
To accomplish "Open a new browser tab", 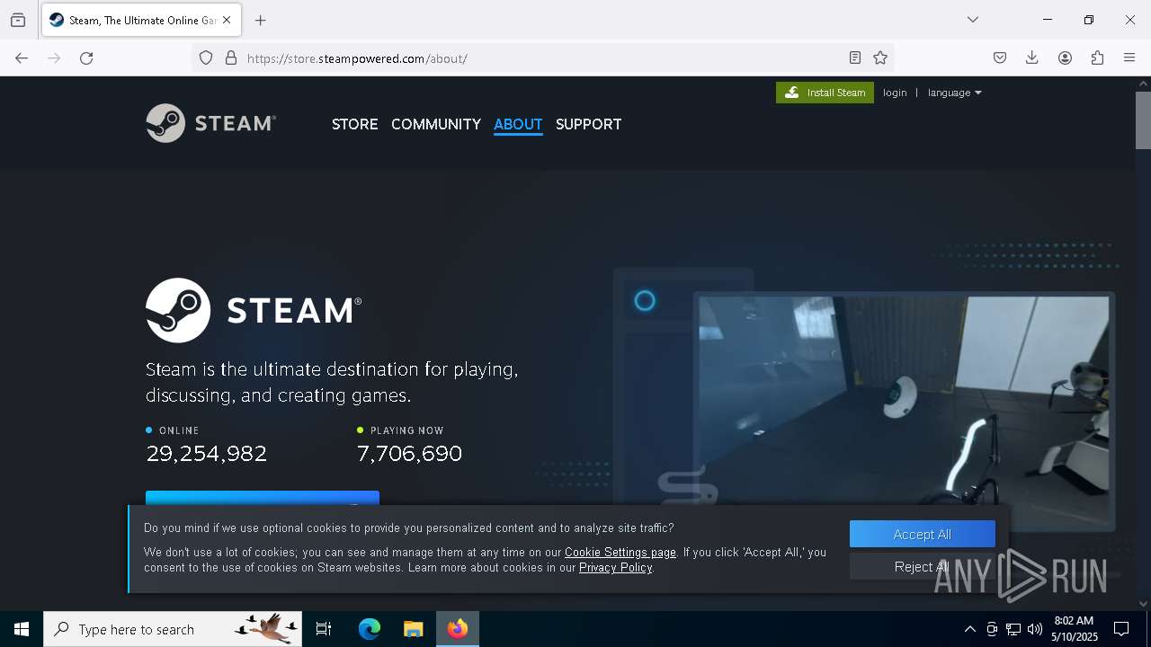I will pyautogui.click(x=261, y=20).
